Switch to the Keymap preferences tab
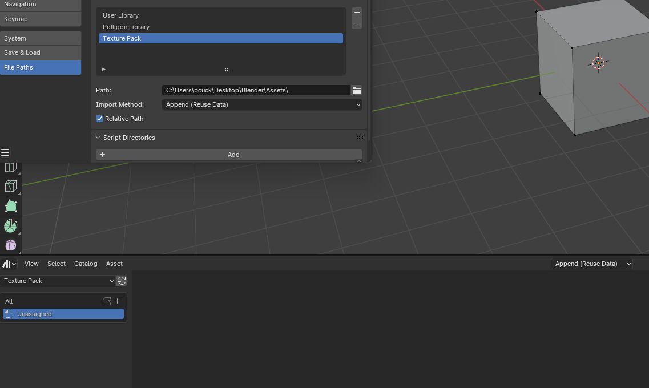This screenshot has width=649, height=388. 41,19
